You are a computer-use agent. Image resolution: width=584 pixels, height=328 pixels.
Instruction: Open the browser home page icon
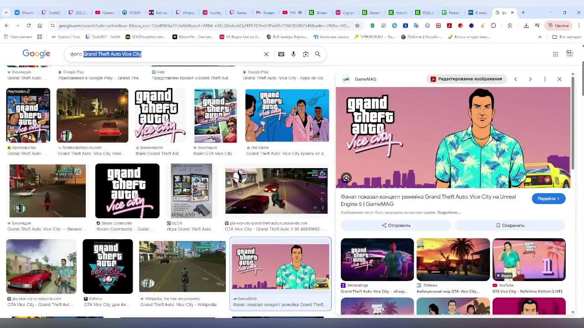[40, 26]
